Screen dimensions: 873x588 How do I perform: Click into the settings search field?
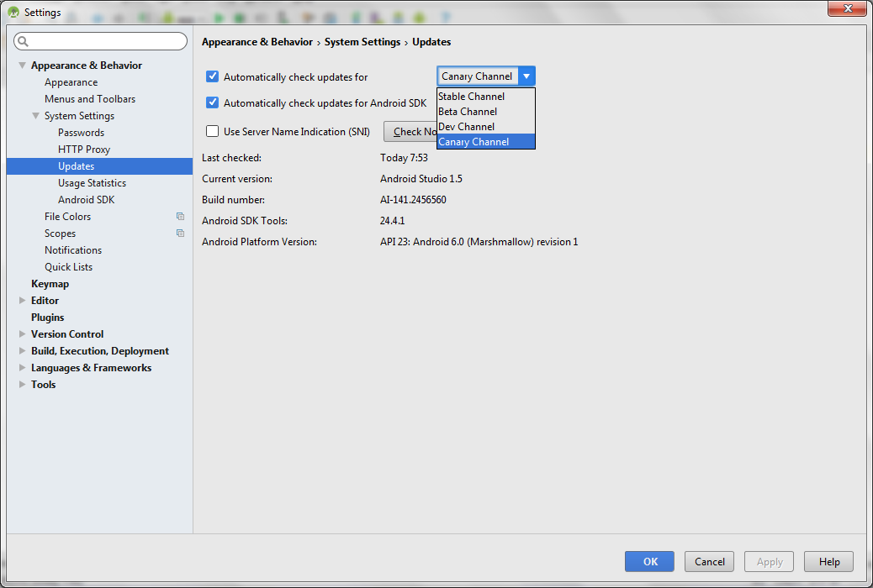(x=101, y=41)
